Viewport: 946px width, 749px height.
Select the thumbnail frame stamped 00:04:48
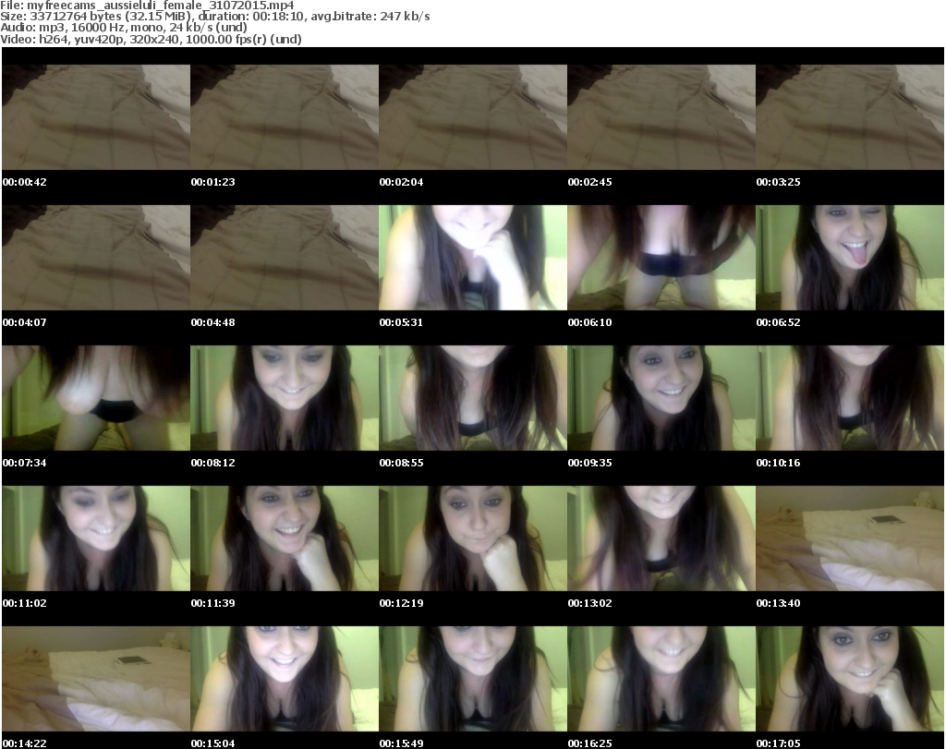click(x=285, y=258)
